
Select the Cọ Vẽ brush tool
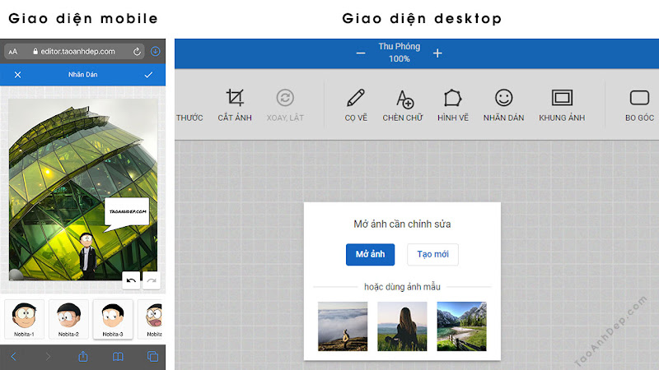pyautogui.click(x=356, y=105)
